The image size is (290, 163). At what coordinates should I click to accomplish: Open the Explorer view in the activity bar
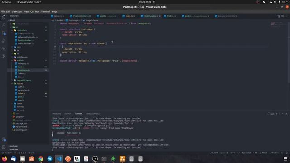pyautogui.click(x=4, y=17)
